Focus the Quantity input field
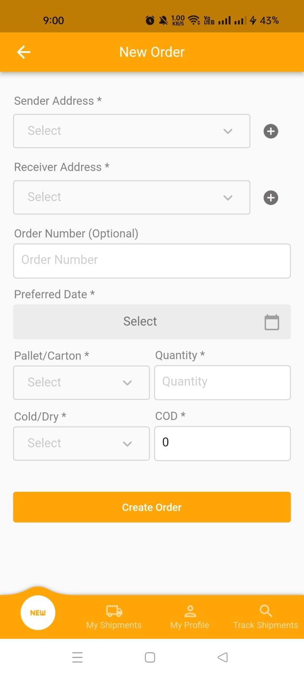 click(x=223, y=382)
